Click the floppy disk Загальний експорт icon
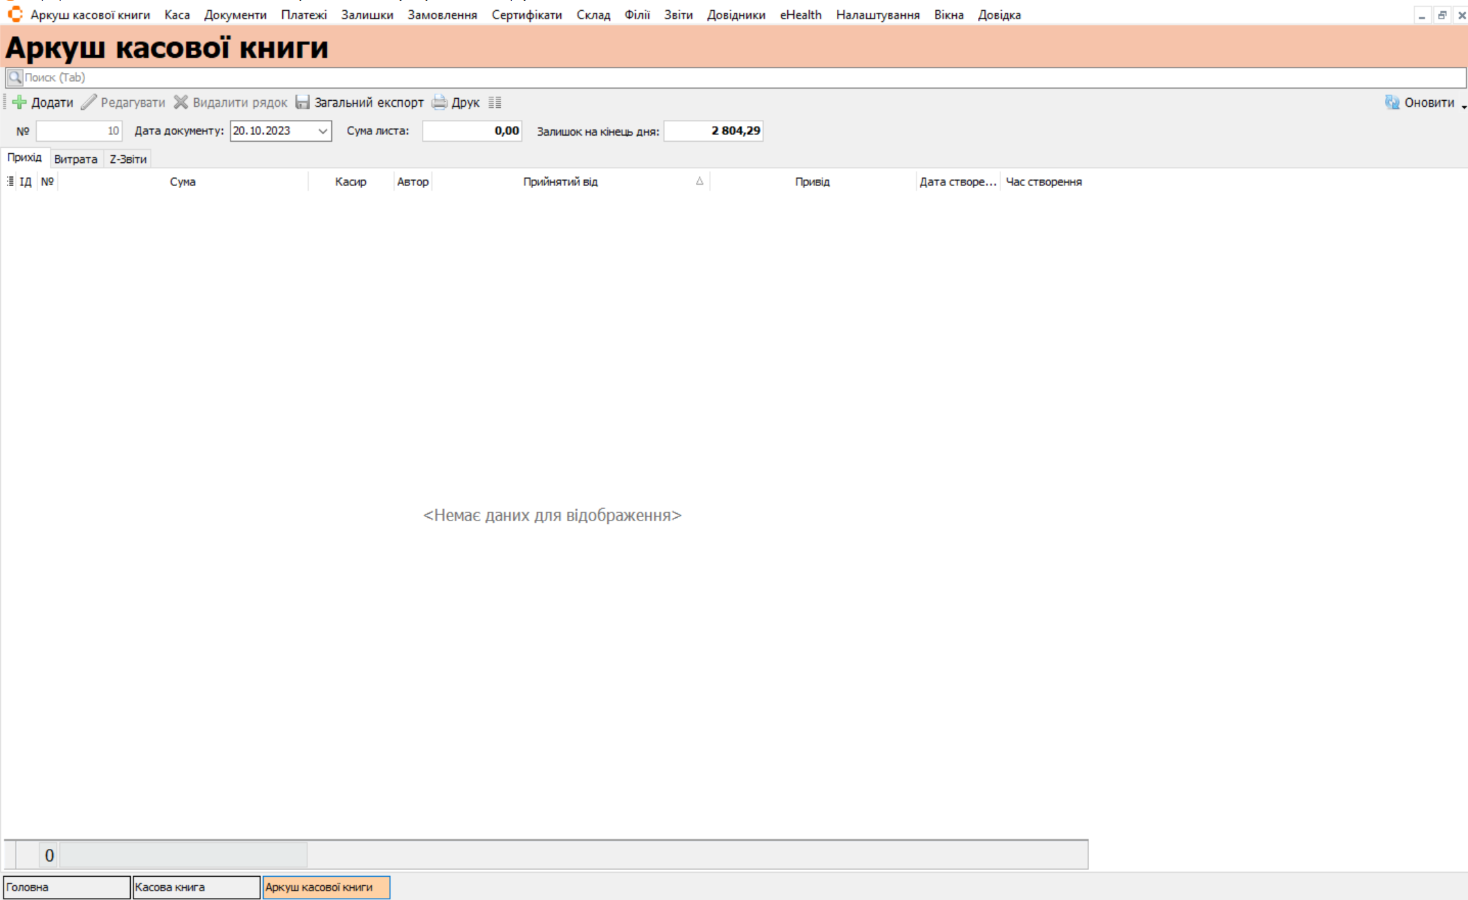This screenshot has height=900, width=1468. pyautogui.click(x=302, y=102)
